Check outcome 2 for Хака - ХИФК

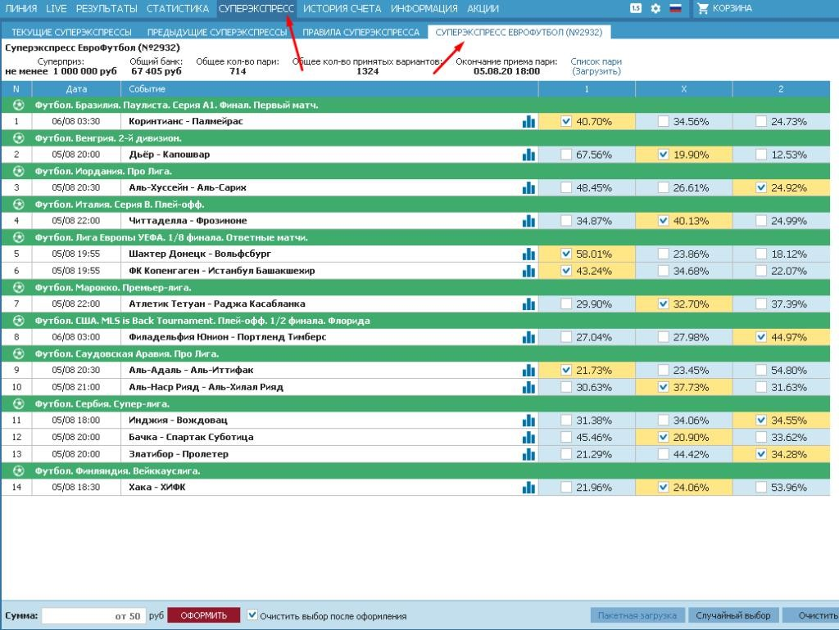click(761, 488)
